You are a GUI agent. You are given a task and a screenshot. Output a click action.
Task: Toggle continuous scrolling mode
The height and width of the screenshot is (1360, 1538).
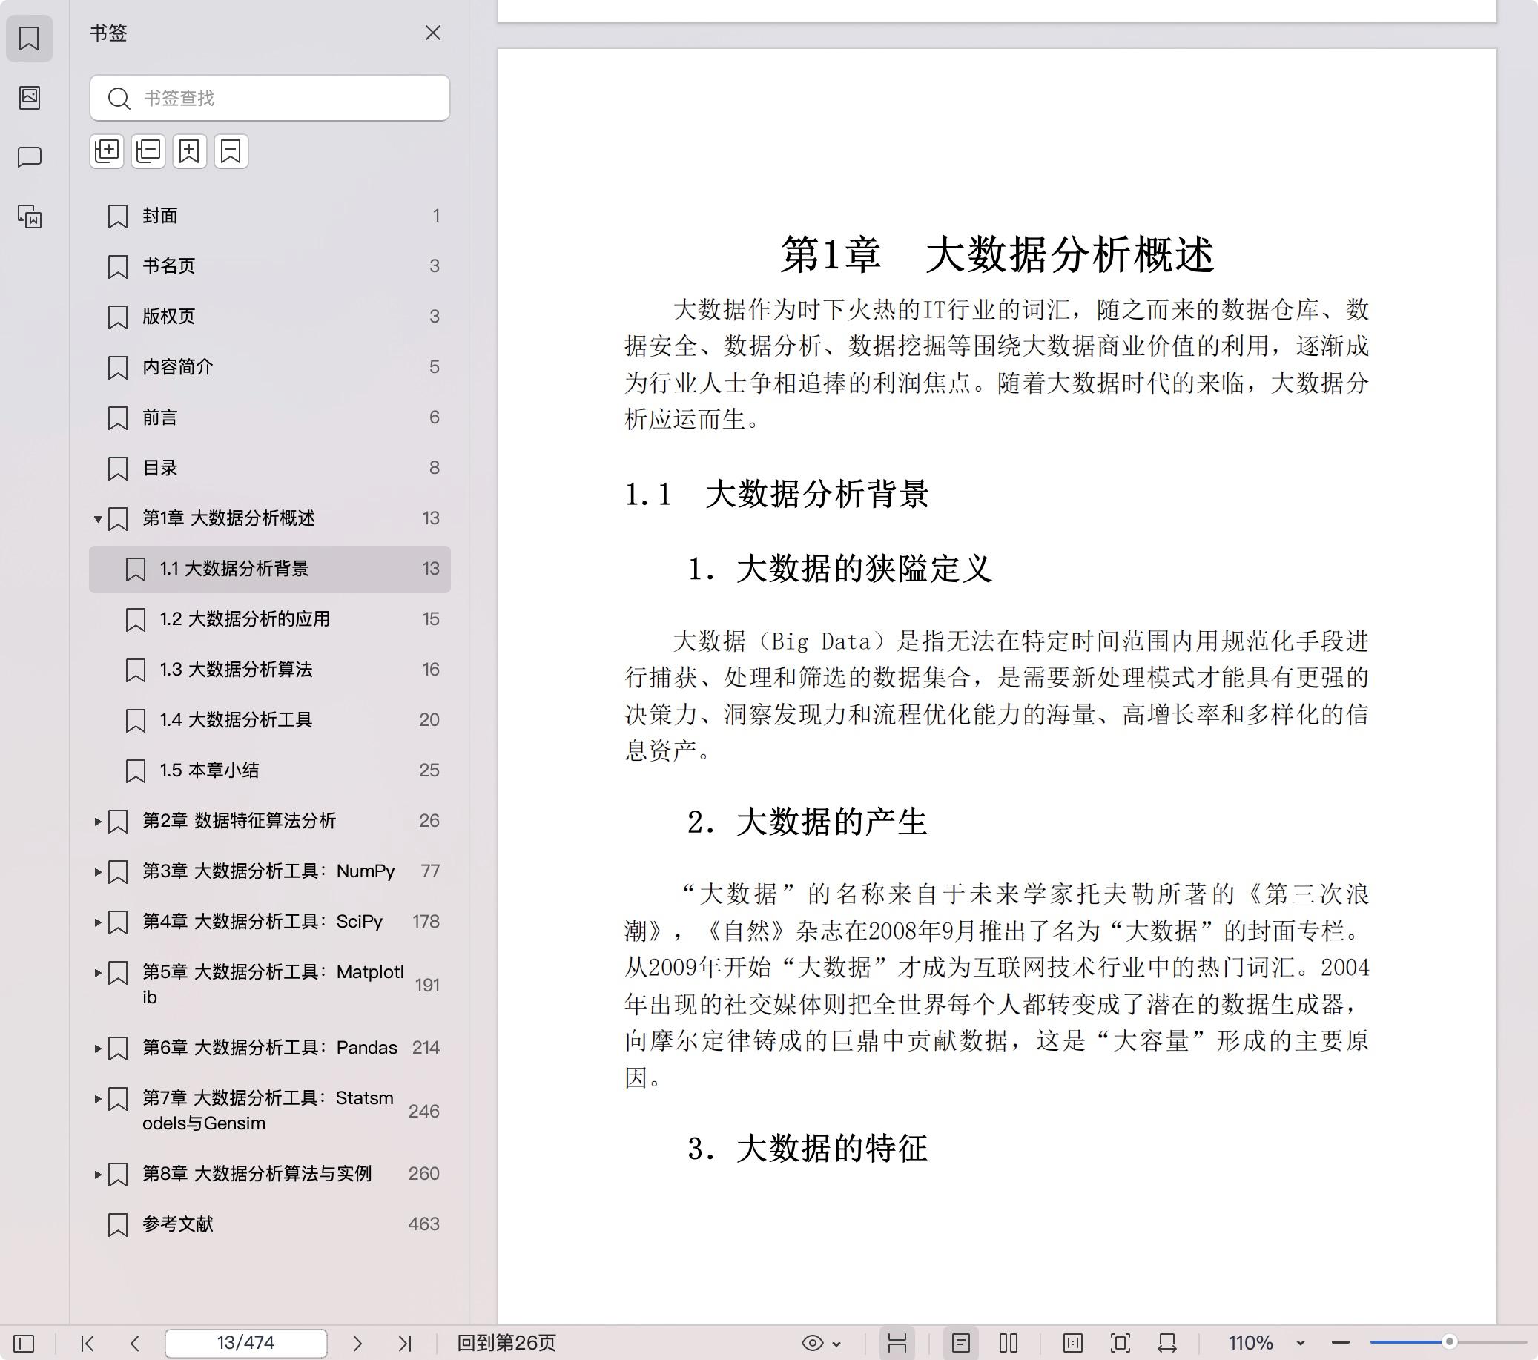[897, 1343]
